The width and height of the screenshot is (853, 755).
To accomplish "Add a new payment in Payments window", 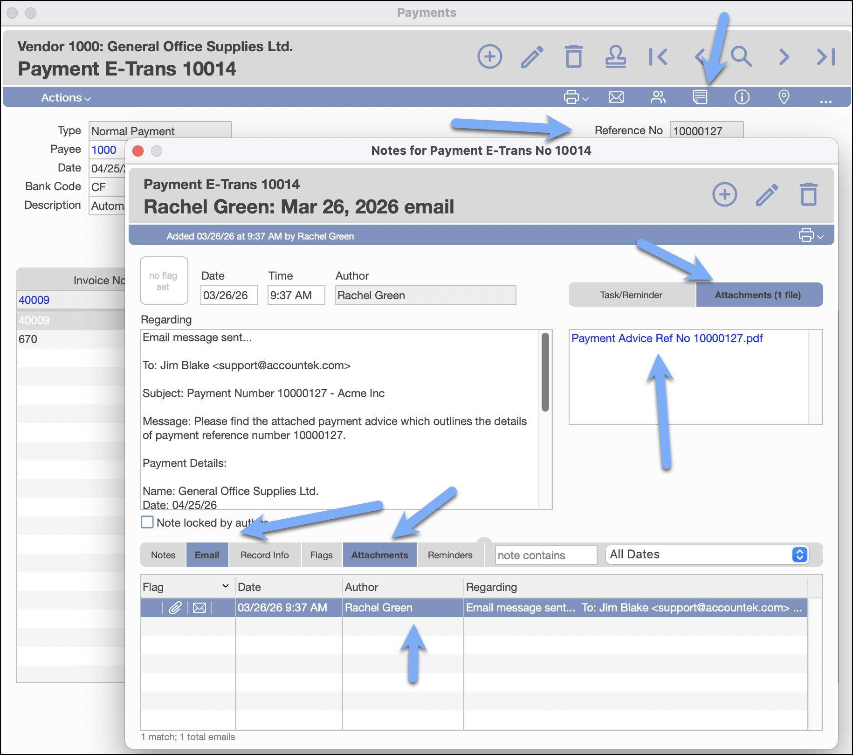I will coord(489,57).
